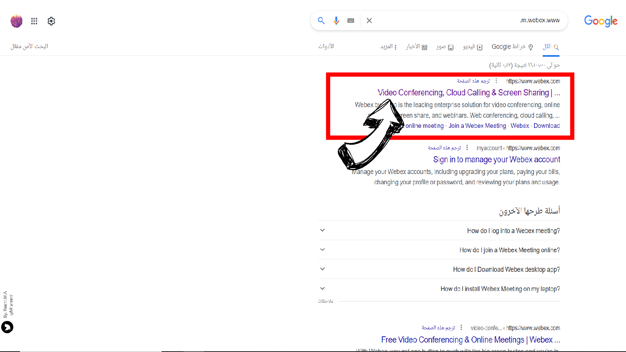Switch to the صور images tab
Image resolution: width=626 pixels, height=352 pixels.
[x=445, y=47]
